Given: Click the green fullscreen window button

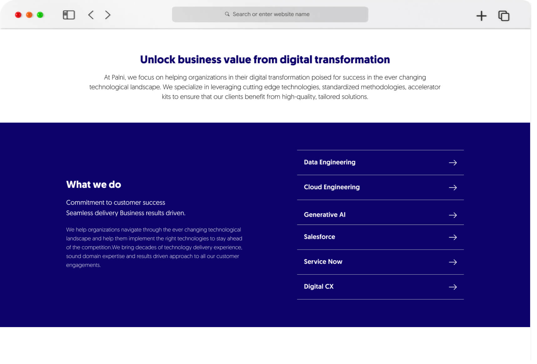Looking at the screenshot, I should pos(40,15).
